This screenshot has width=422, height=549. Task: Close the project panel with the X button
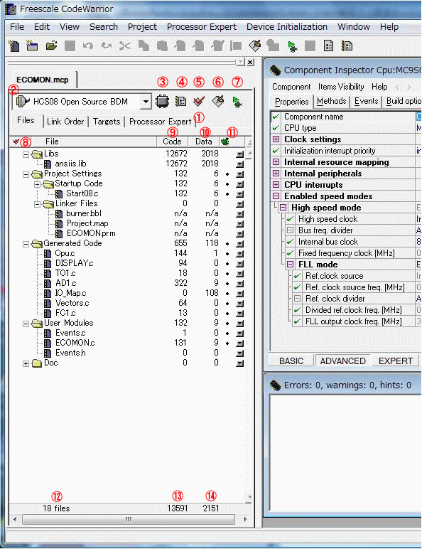point(250,63)
